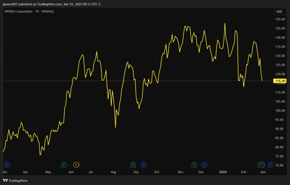This screenshot has height=185, width=290.
Task: Click the rightmost dividend marker after March 2025
Action: [270, 165]
